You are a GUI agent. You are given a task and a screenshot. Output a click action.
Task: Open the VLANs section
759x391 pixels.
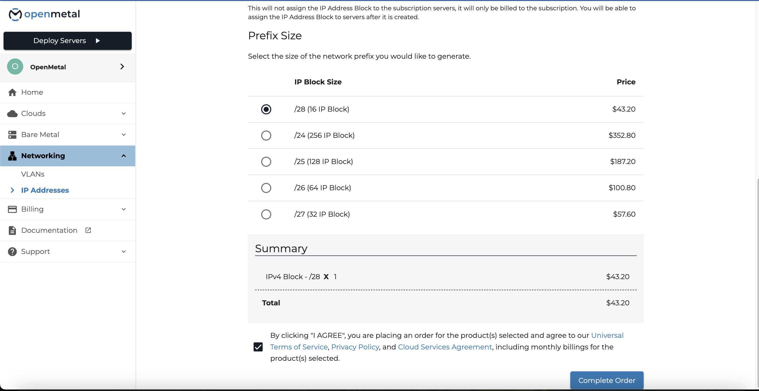(33, 174)
